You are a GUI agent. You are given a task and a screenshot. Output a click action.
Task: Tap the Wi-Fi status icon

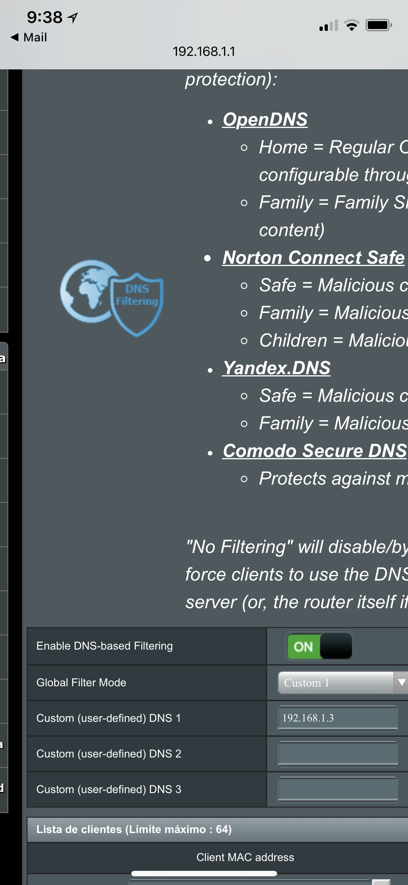tap(351, 25)
